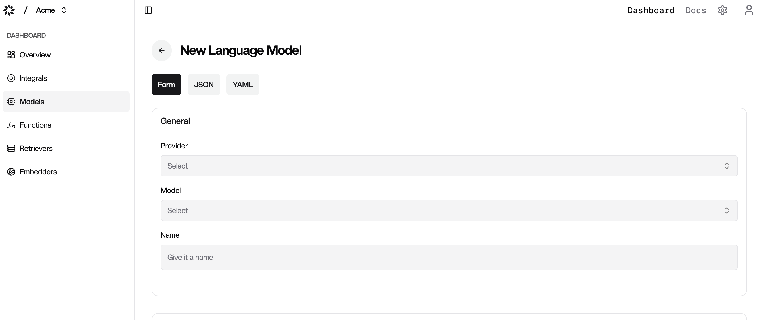Image resolution: width=764 pixels, height=320 pixels.
Task: Click the app logo in top-left corner
Action: pos(9,10)
